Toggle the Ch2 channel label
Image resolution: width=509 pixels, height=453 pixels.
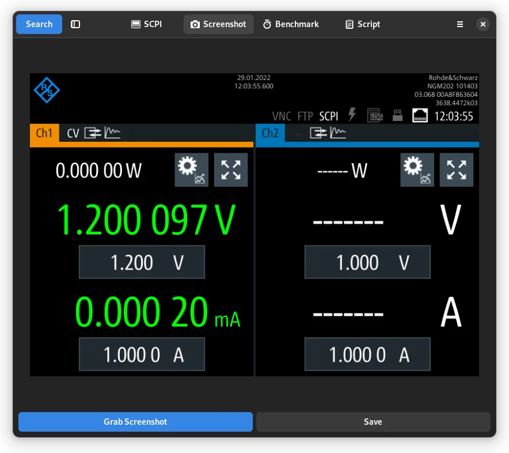click(270, 134)
